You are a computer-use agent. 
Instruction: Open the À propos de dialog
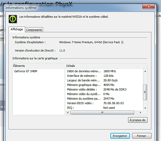point(138,120)
